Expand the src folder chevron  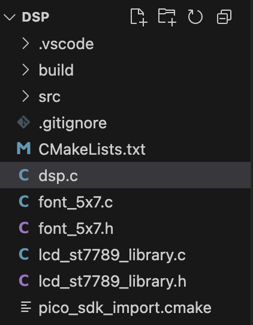(26, 97)
